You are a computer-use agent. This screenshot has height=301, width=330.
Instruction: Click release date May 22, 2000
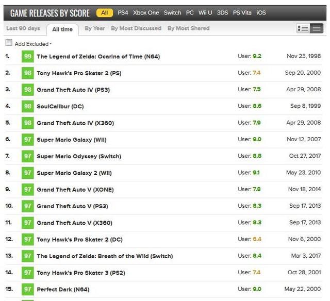303,289
